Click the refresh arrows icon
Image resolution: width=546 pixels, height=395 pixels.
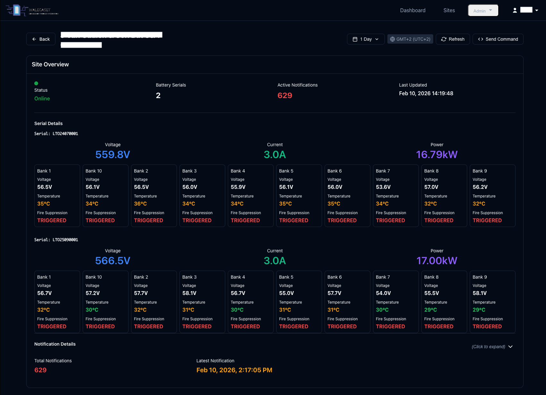tap(444, 39)
